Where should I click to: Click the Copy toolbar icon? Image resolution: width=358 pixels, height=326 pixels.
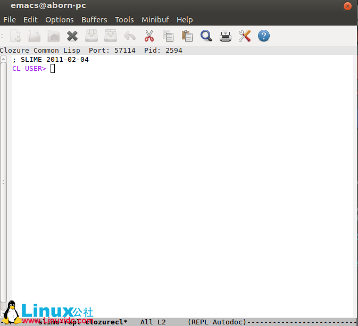click(168, 36)
